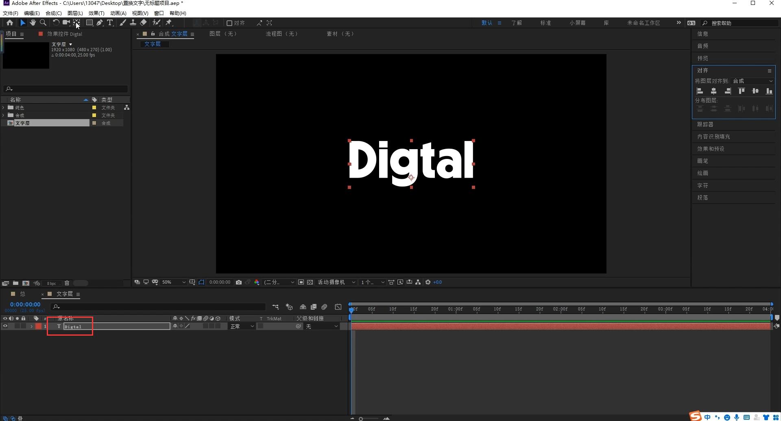Select the Pan Behind anchor point tool

click(76, 23)
